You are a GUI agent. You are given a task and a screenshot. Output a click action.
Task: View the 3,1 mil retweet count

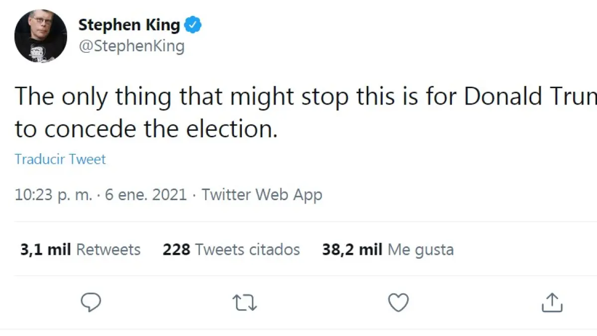46,249
